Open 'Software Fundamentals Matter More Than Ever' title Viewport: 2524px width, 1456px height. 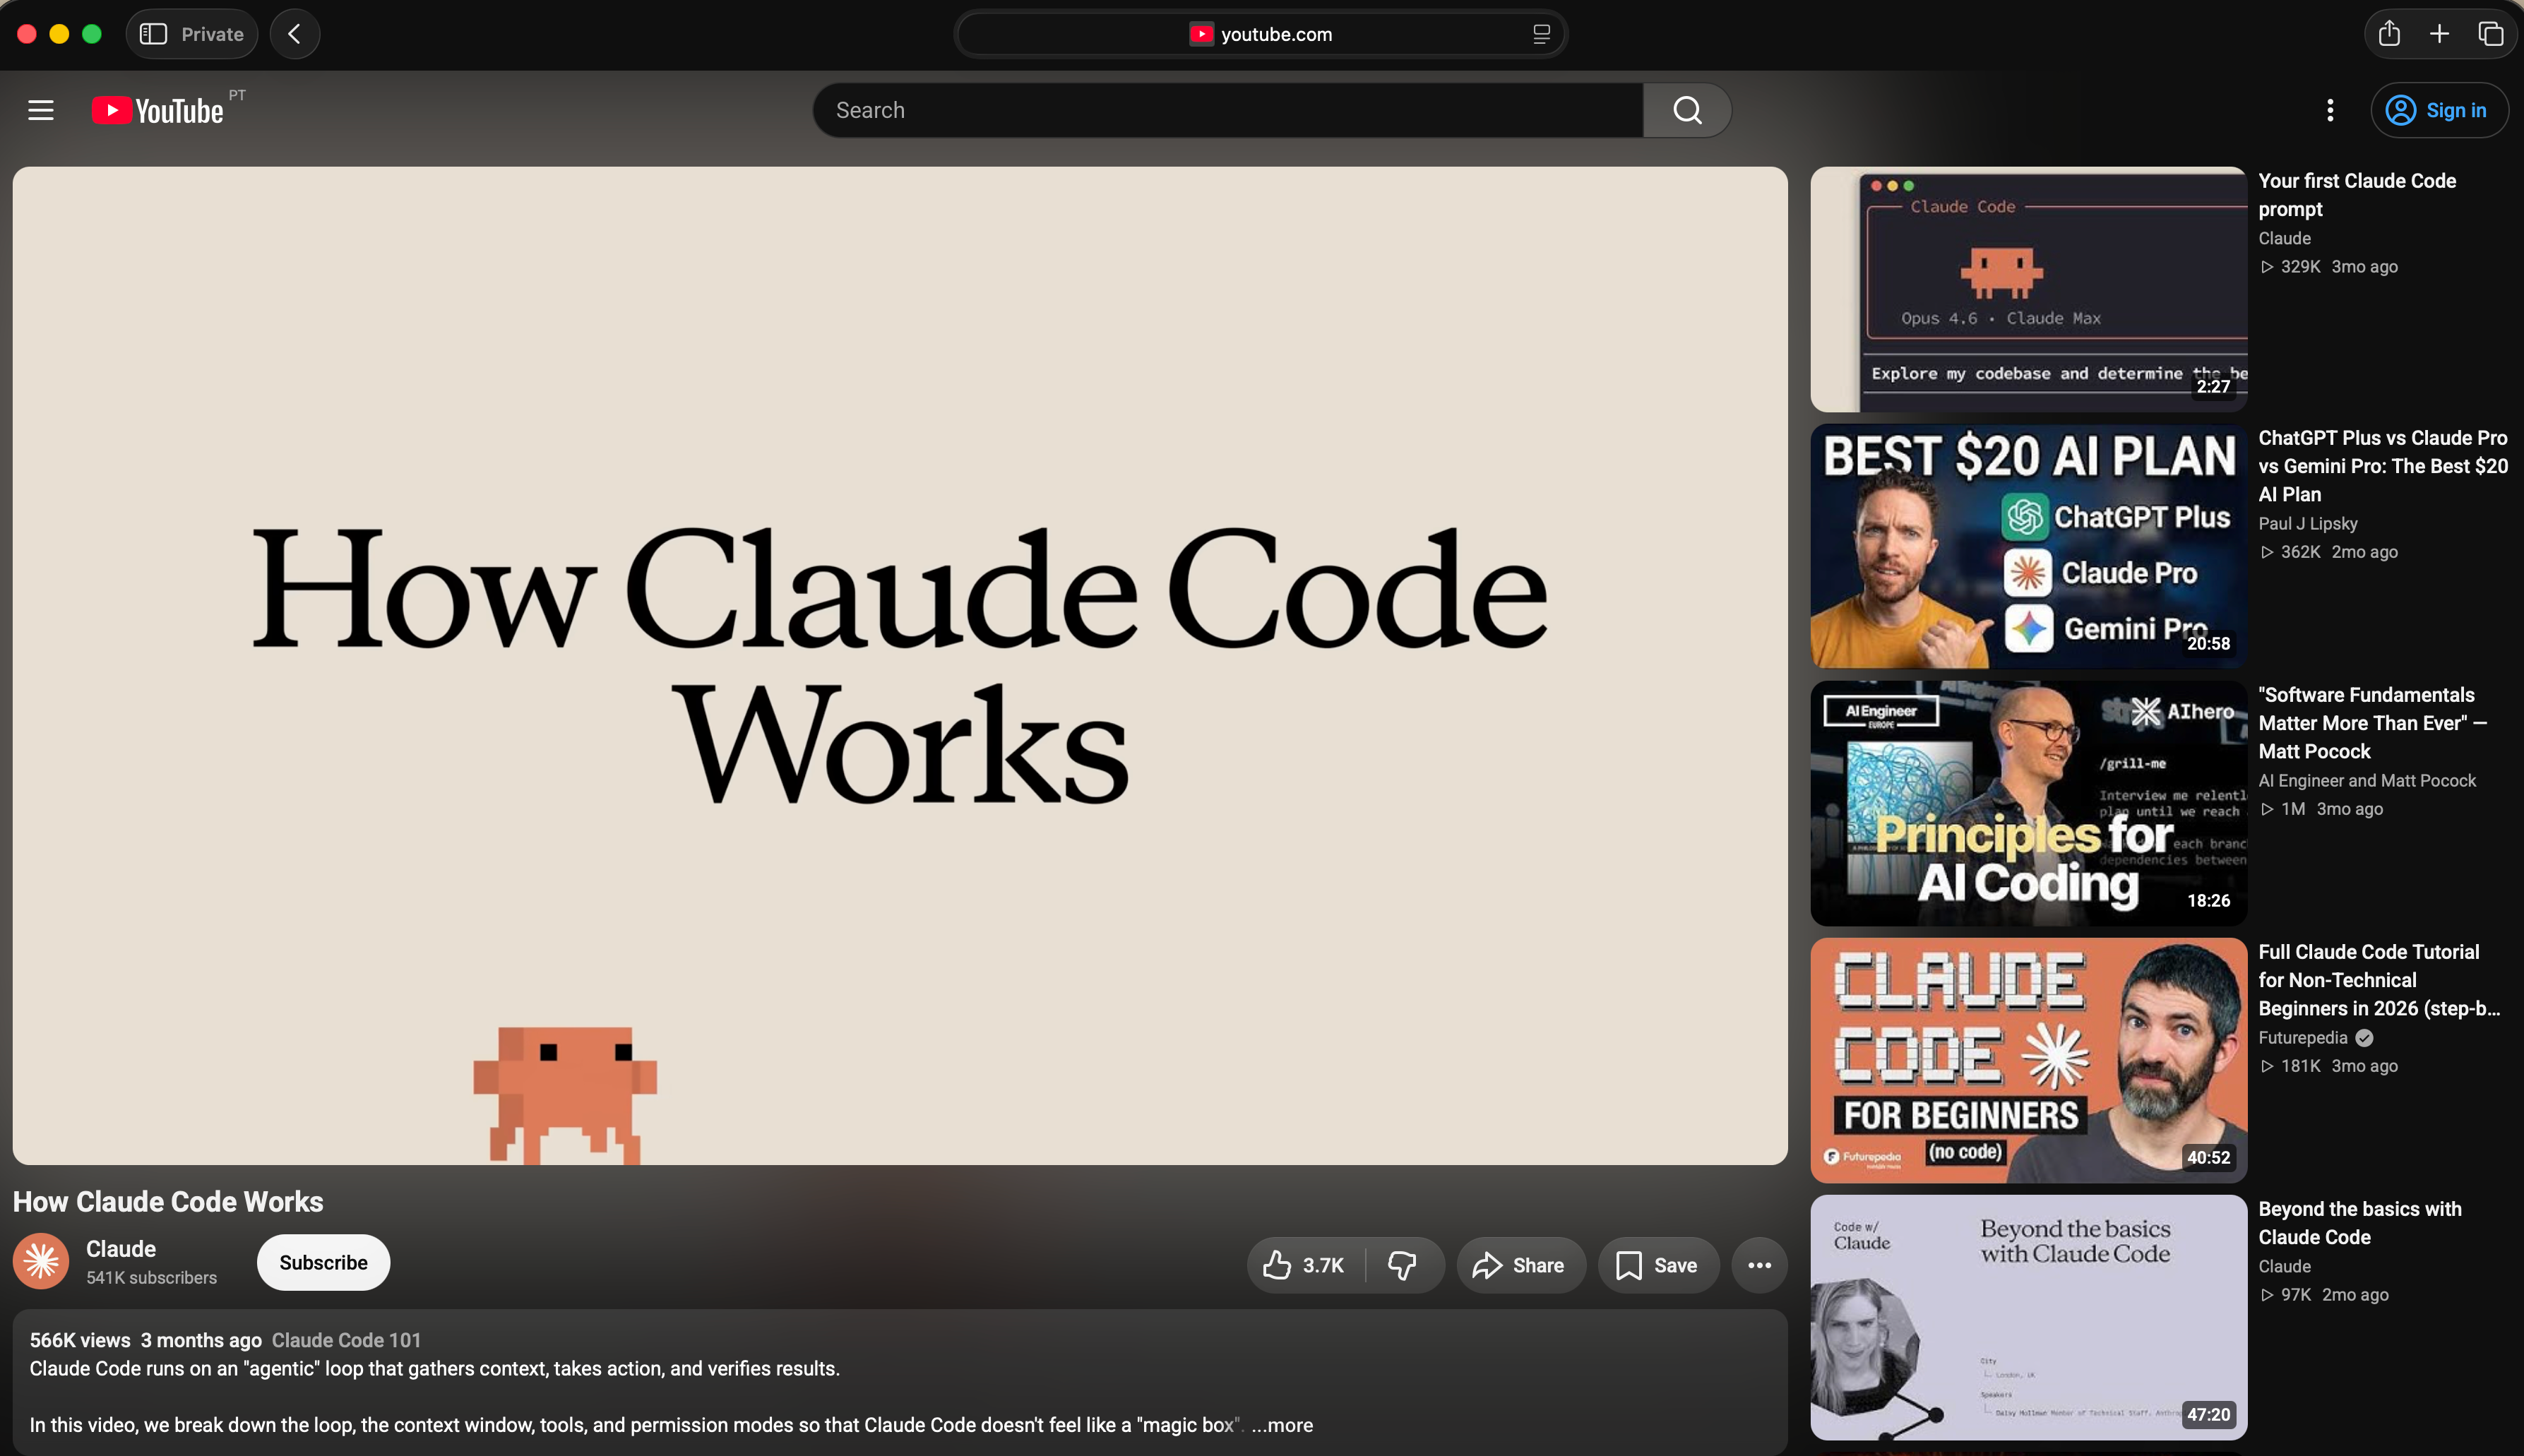point(2373,723)
